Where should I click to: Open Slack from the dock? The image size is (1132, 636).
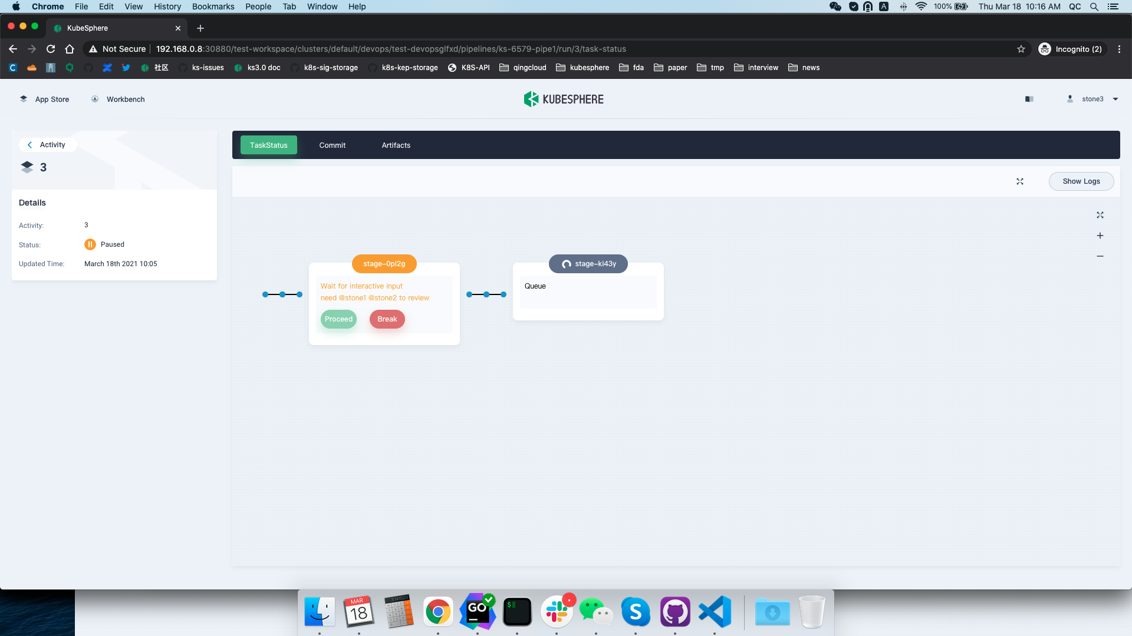pyautogui.click(x=557, y=612)
